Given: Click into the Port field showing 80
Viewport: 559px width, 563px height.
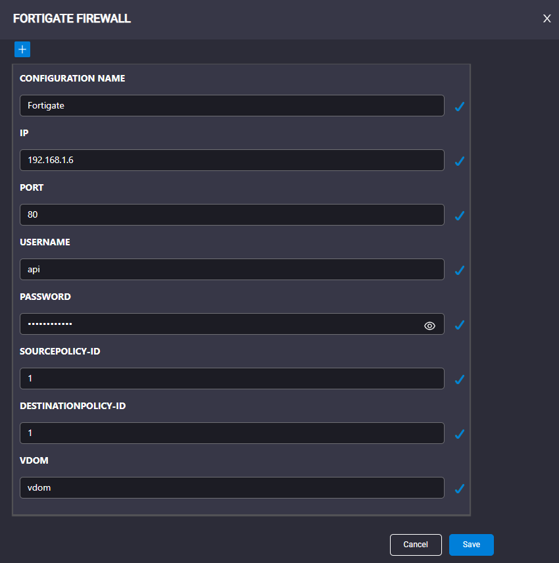Looking at the screenshot, I should pyautogui.click(x=232, y=214).
